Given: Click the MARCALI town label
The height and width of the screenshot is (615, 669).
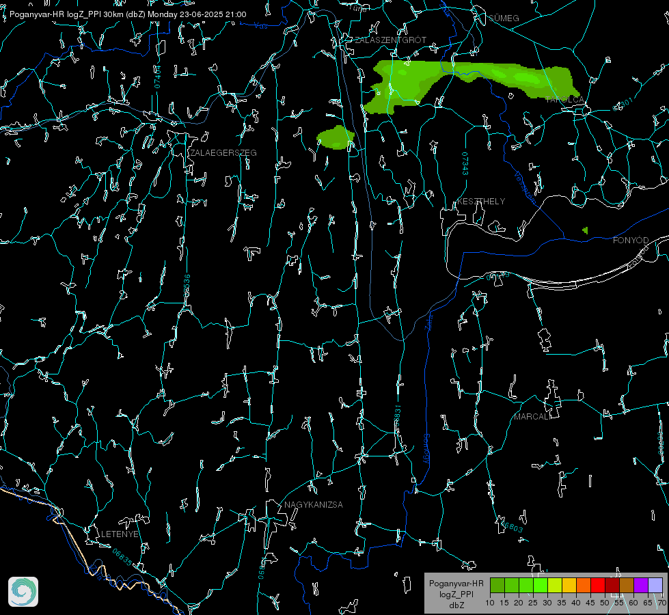Looking at the screenshot, I should click(532, 417).
